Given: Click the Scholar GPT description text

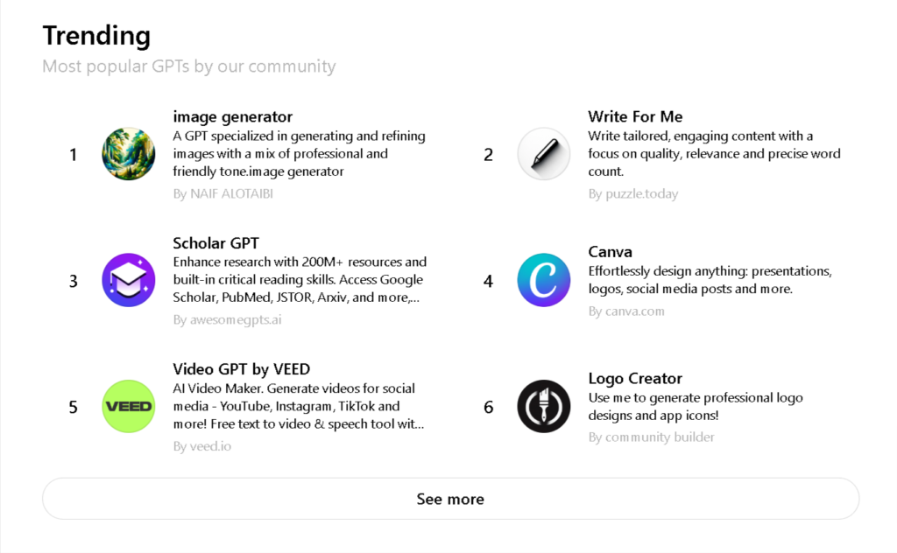Looking at the screenshot, I should pyautogui.click(x=300, y=279).
